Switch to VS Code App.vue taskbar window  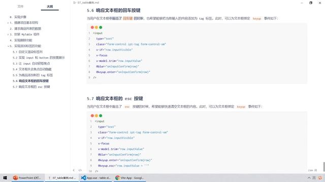pos(95,177)
